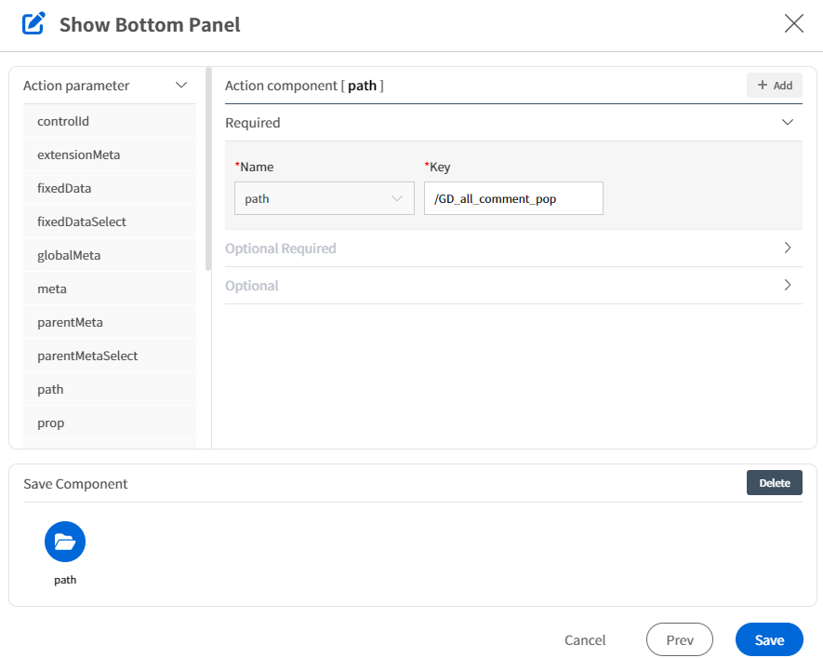Click Cancel at the bottom

(585, 639)
